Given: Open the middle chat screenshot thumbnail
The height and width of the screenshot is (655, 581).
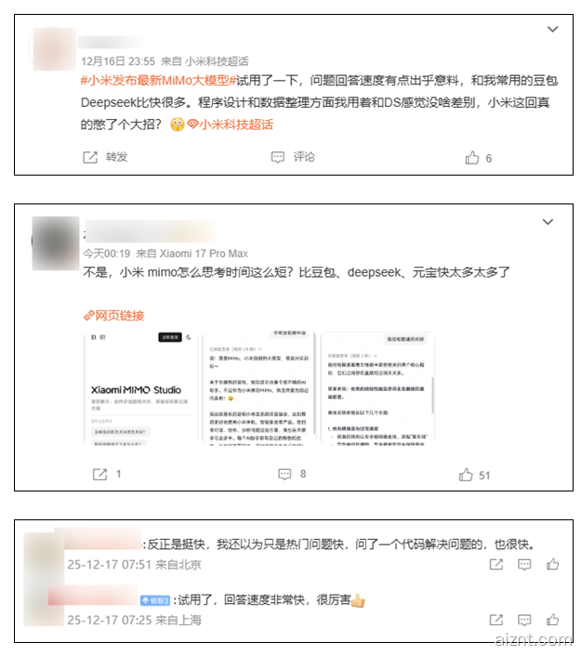Looking at the screenshot, I should [258, 387].
